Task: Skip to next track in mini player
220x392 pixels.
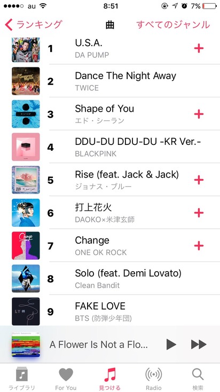Action: pos(199,344)
